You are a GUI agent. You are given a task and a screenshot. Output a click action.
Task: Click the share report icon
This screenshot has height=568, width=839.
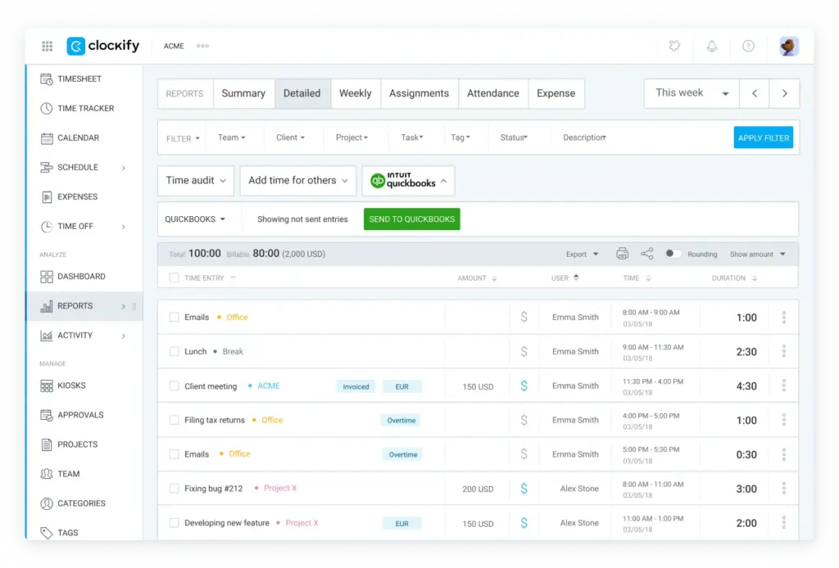click(x=647, y=254)
